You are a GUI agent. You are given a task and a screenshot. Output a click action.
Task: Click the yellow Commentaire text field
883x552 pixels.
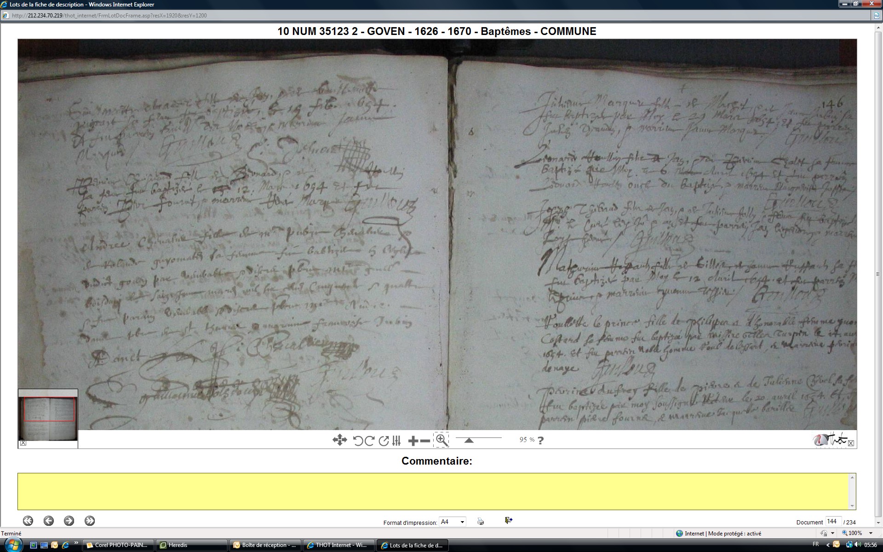pyautogui.click(x=432, y=491)
